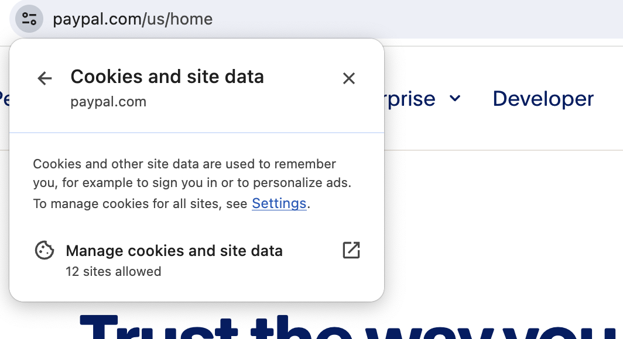The image size is (623, 339).
Task: Click the "12 sites allowed" subtext
Action: coord(113,272)
